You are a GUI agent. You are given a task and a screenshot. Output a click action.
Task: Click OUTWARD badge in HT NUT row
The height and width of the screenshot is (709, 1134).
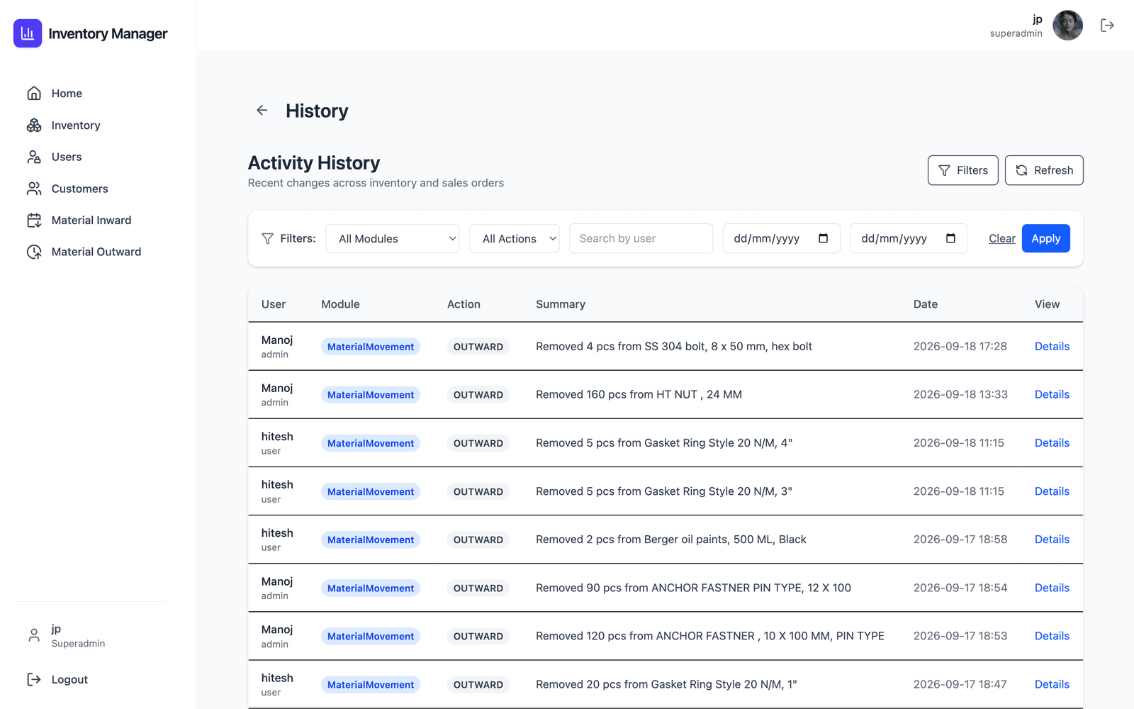click(x=478, y=395)
